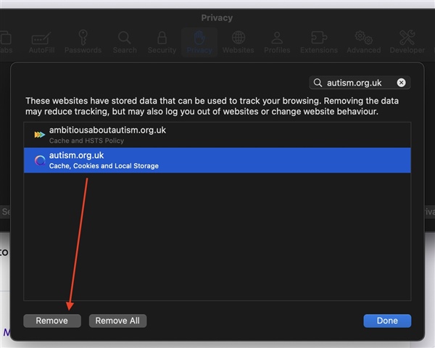Open the Developer settings pane
This screenshot has height=348, width=435.
[x=407, y=41]
